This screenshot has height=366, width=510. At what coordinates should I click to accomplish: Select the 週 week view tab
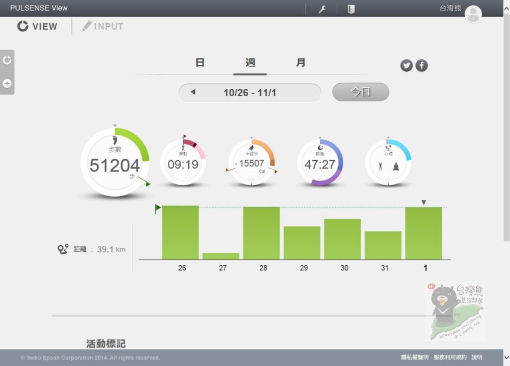pos(250,62)
